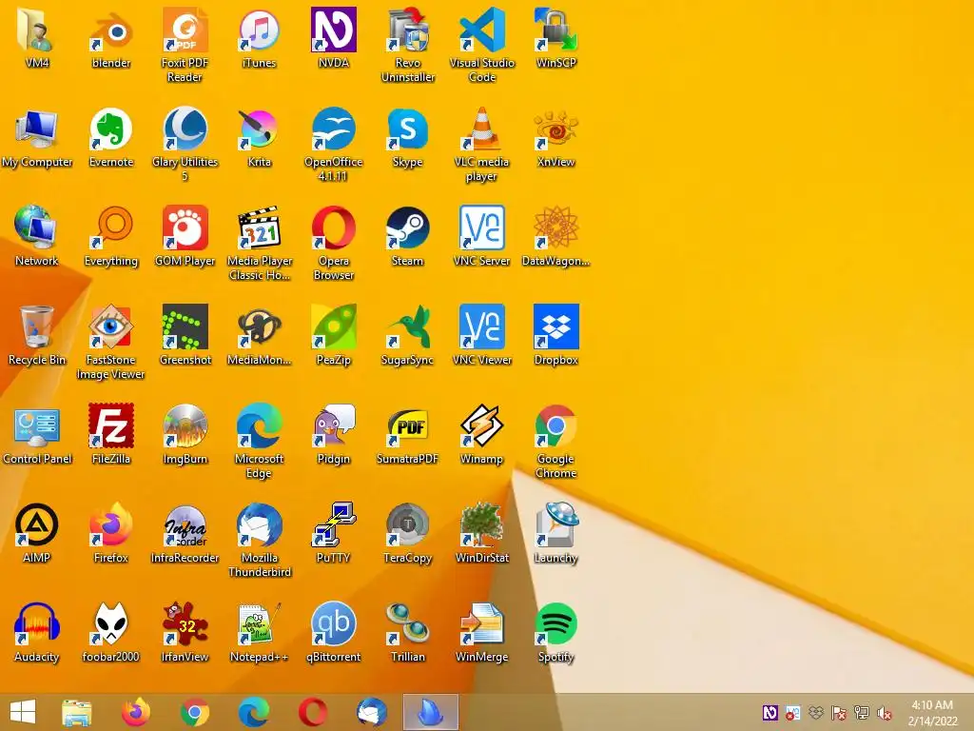The image size is (974, 731).
Task: Open the Windows Start button
Action: click(23, 712)
